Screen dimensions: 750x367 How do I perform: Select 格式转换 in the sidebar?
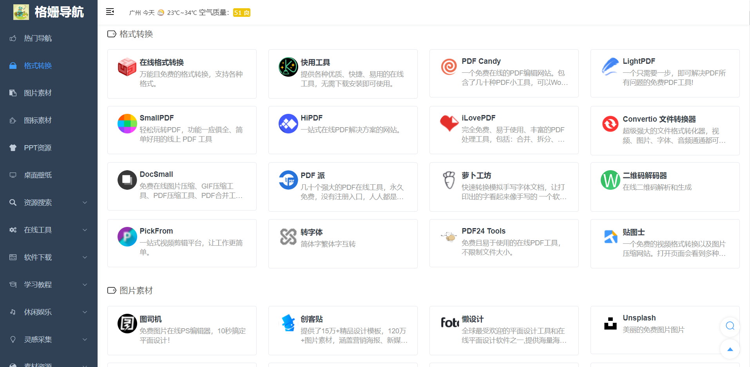pos(49,66)
